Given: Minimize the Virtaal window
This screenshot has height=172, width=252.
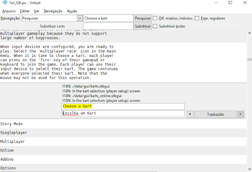Looking at the screenshot, I should click(215, 3).
